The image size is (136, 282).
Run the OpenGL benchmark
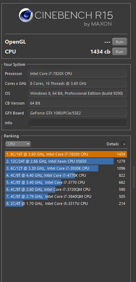(120, 42)
